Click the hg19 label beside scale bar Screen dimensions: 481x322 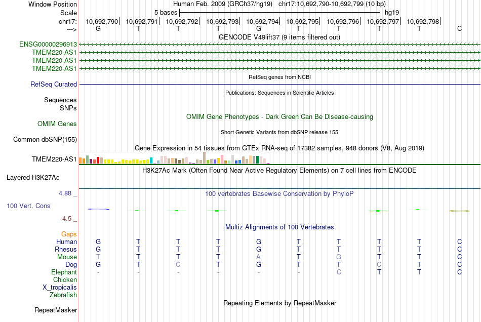(x=392, y=13)
